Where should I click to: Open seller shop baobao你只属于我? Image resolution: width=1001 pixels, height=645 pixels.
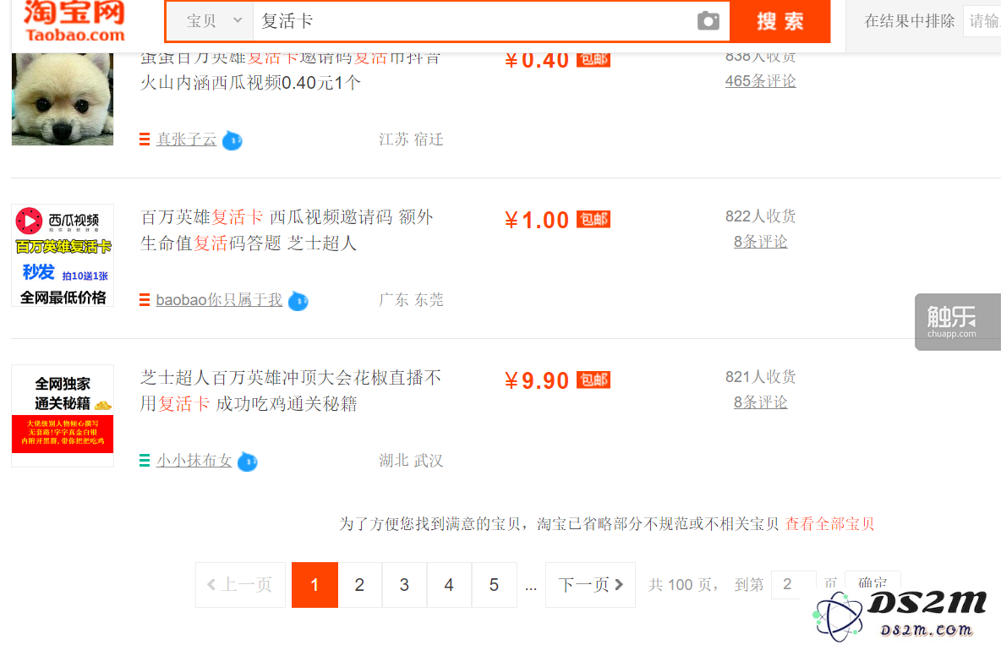[x=219, y=300]
